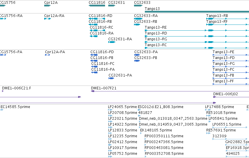Select EST LP10917.5prime
Viewport: 249px width, 158px height.
pyautogui.click(x=123, y=148)
